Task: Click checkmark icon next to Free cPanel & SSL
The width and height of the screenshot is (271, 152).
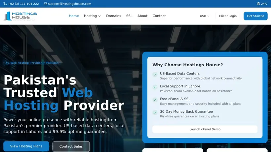Action: coord(155,100)
